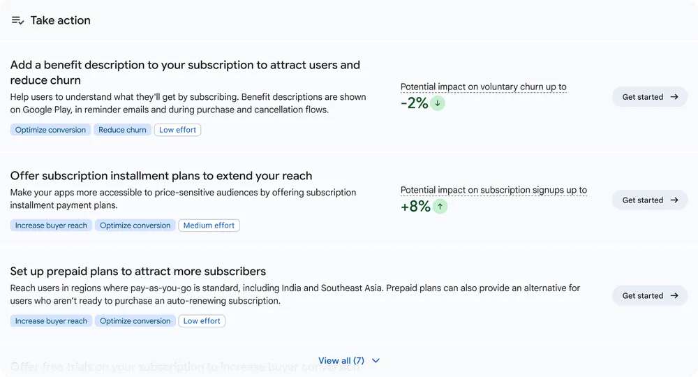This screenshot has width=698, height=377.
Task: Click the green up arrow beside +8%
Action: (440, 207)
